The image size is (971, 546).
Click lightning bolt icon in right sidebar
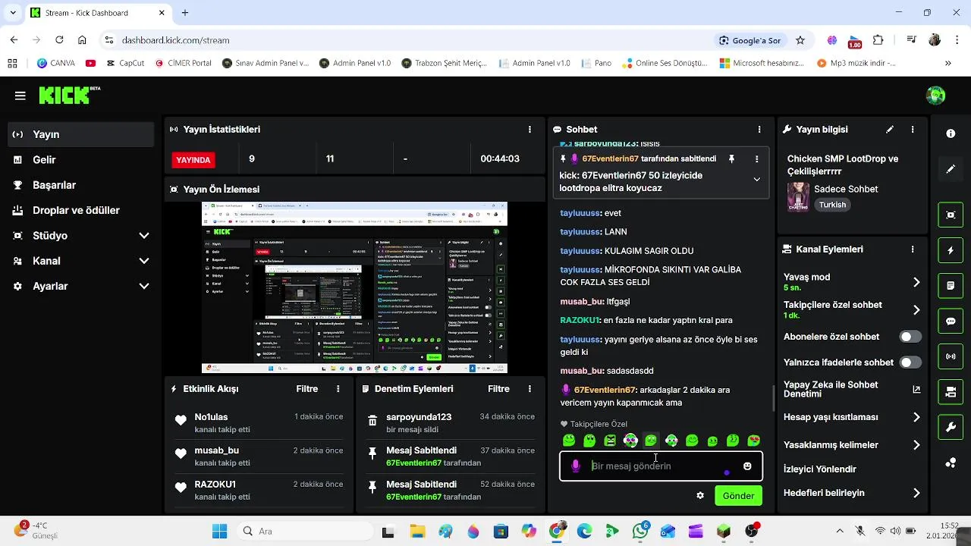(x=951, y=250)
